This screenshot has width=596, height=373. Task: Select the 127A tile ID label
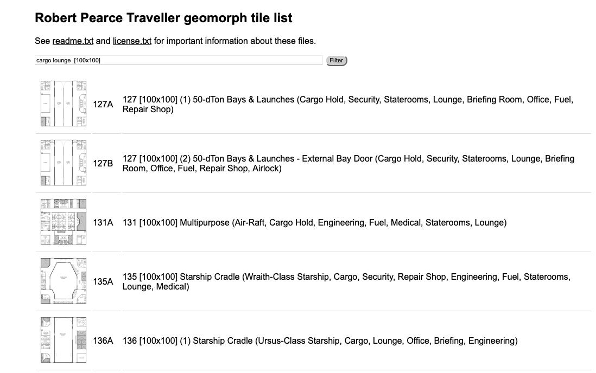pyautogui.click(x=103, y=105)
